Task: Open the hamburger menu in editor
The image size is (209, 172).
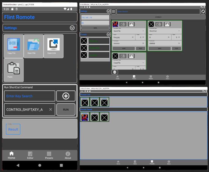Action: pos(114,11)
